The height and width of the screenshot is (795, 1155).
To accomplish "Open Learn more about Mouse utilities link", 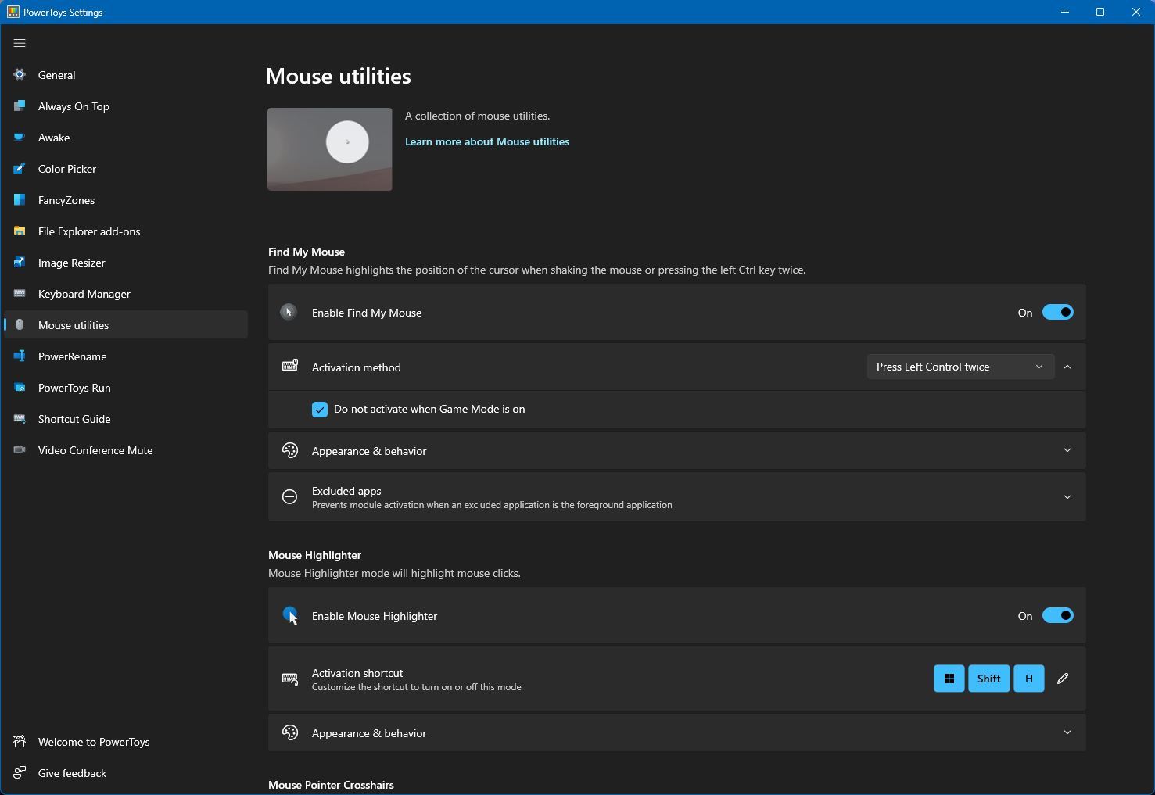I will pyautogui.click(x=486, y=141).
